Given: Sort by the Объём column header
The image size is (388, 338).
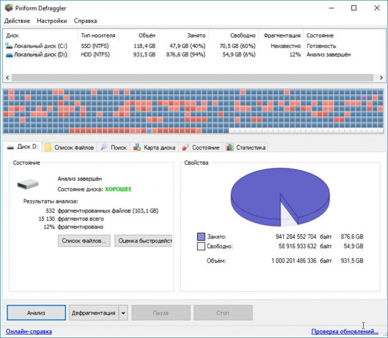Looking at the screenshot, I should tap(139, 35).
